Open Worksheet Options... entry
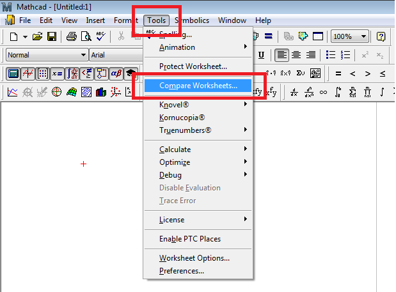Screen dimensions: 396x292 click(x=198, y=258)
